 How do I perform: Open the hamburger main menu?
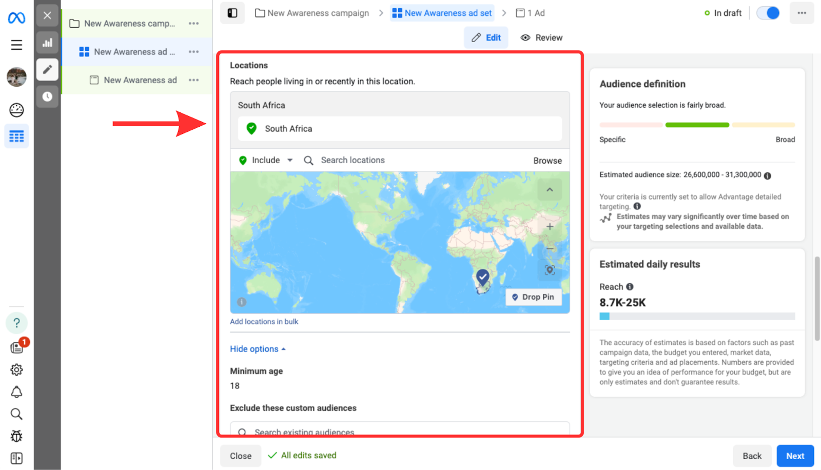pos(16,45)
